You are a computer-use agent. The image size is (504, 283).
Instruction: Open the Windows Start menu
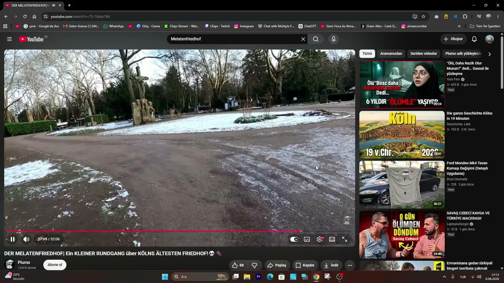click(165, 277)
